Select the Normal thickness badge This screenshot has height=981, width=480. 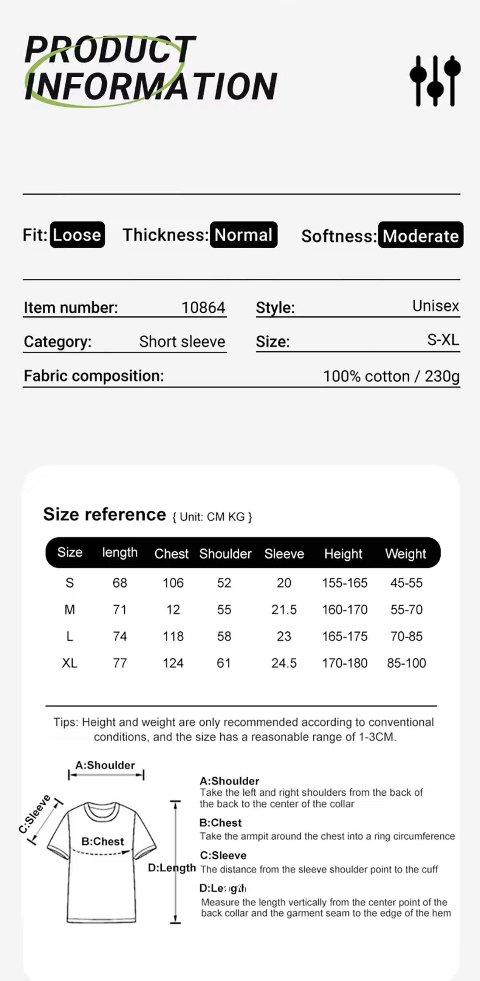pyautogui.click(x=243, y=235)
